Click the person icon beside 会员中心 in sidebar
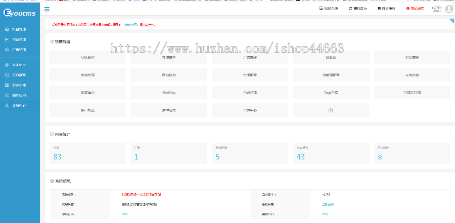Screen dimensions: 455x223 (x=7, y=105)
